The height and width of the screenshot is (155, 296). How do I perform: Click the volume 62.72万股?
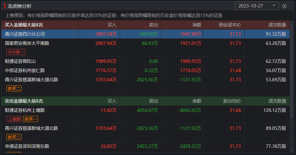point(276,61)
